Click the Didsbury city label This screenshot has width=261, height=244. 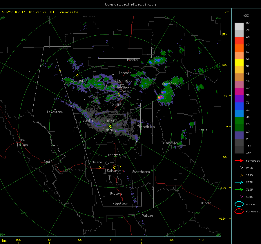[x=109, y=130]
